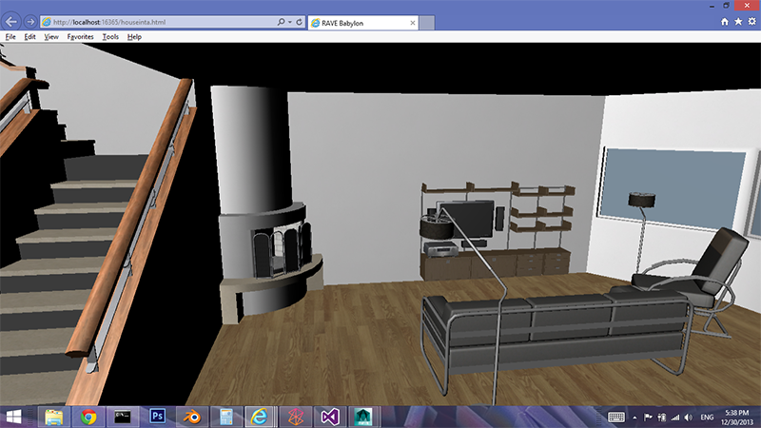Go to the Home page icon

coord(725,22)
